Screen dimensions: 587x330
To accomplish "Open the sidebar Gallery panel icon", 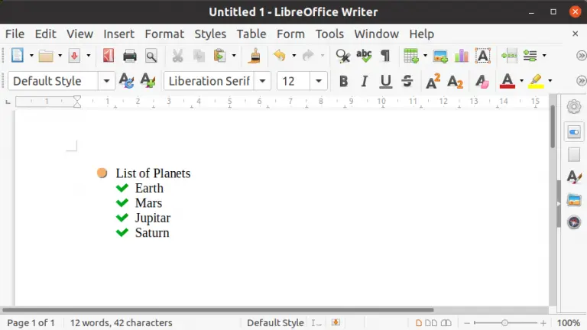I will point(574,200).
